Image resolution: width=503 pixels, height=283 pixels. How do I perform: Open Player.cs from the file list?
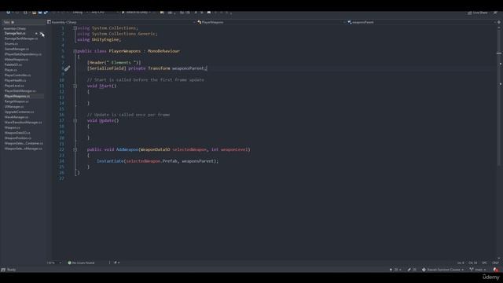10,70
